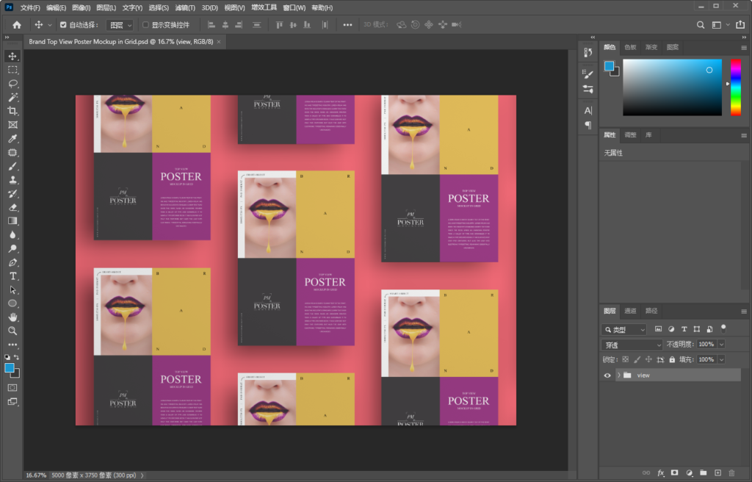The width and height of the screenshot is (752, 482).
Task: Select the Clone Stamp tool
Action: pyautogui.click(x=12, y=180)
